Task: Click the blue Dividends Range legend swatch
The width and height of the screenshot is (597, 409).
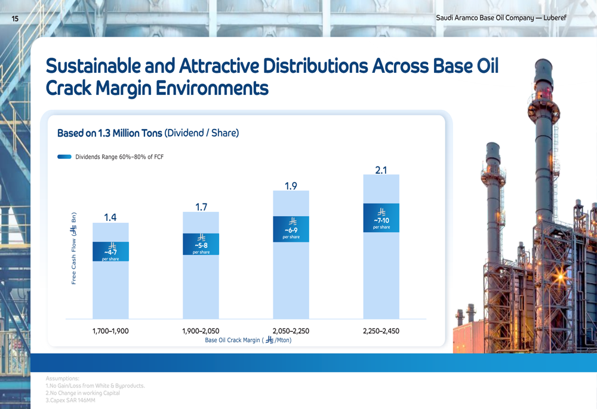Action: coord(64,157)
